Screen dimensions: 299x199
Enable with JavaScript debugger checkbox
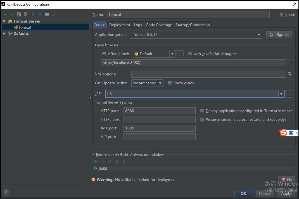click(x=190, y=54)
